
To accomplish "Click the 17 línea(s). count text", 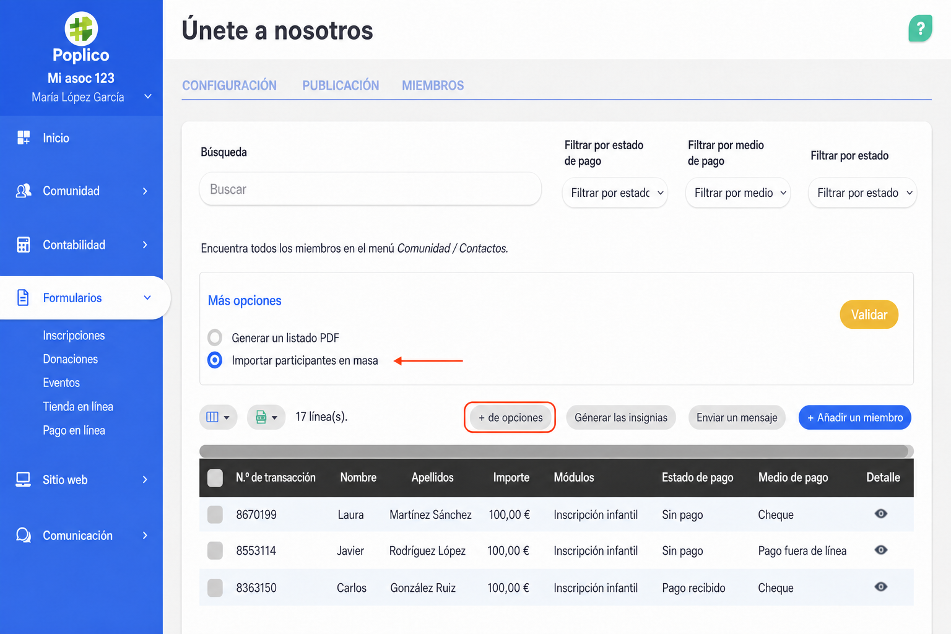I will pos(321,417).
